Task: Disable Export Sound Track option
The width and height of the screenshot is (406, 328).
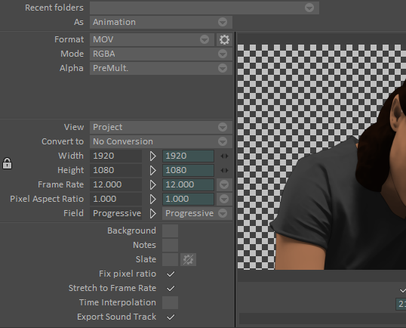Action: click(171, 317)
